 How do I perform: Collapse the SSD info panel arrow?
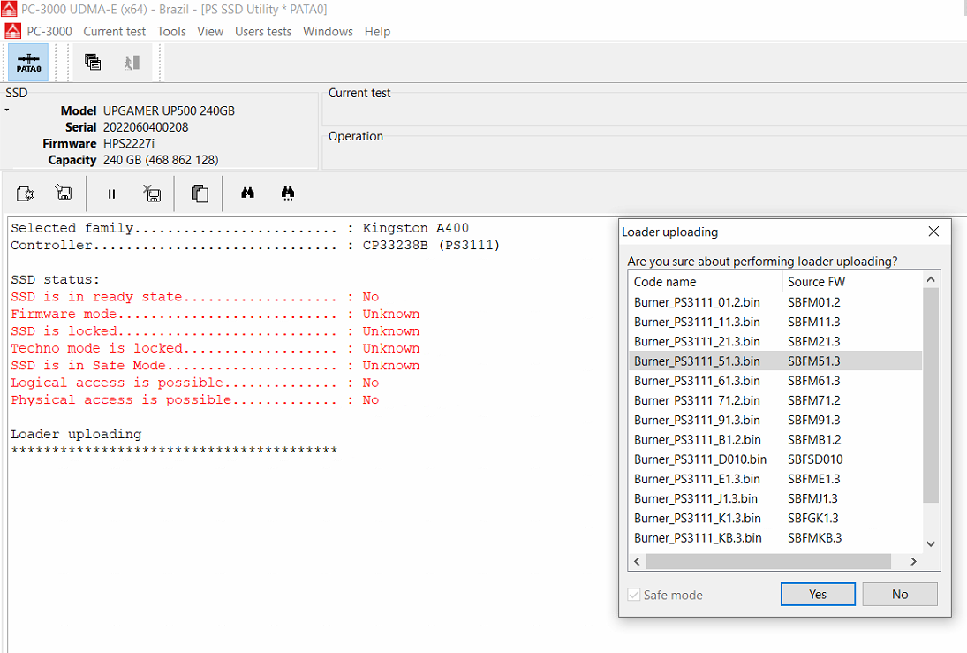pos(7,110)
